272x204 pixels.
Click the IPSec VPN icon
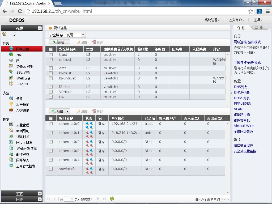click(11, 66)
